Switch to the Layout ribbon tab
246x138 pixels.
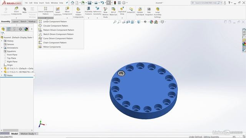(15, 21)
